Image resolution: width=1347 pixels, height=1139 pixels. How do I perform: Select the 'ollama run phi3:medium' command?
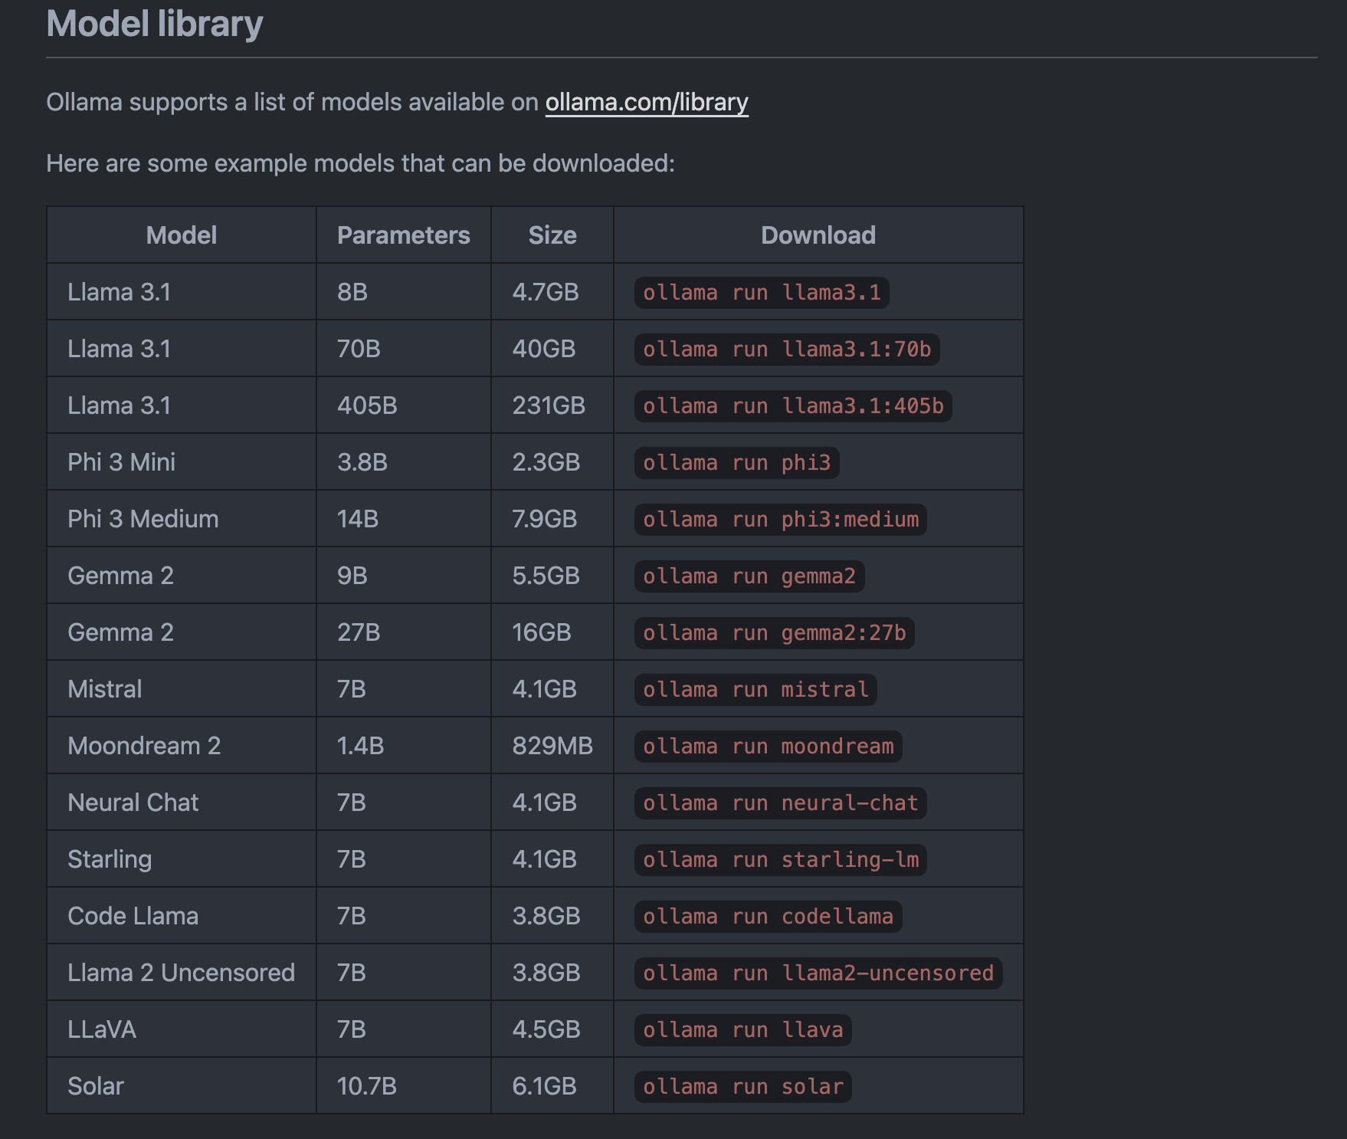click(x=781, y=520)
